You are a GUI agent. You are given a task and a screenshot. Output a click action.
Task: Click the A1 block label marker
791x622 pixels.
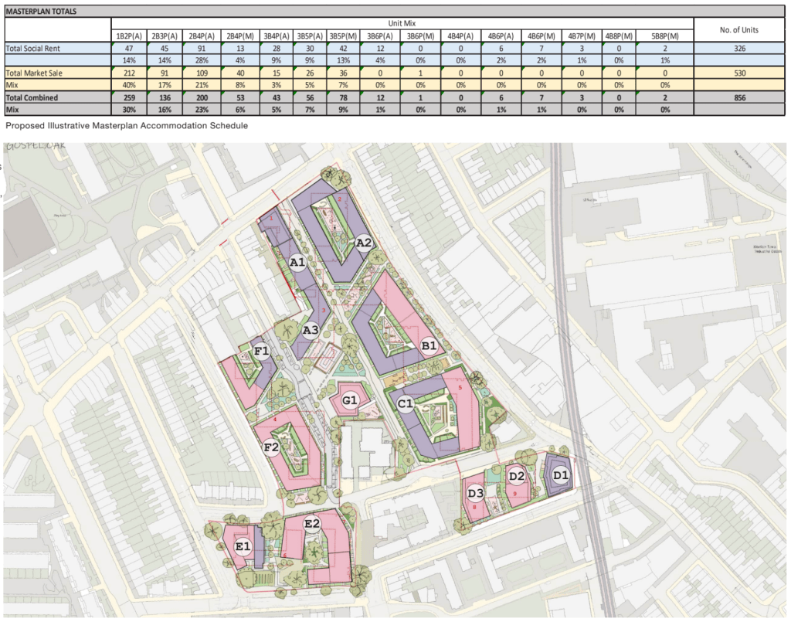click(297, 264)
